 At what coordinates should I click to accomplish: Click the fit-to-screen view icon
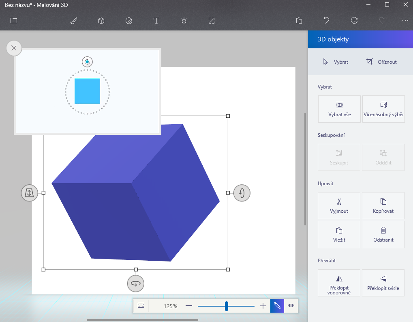click(141, 306)
